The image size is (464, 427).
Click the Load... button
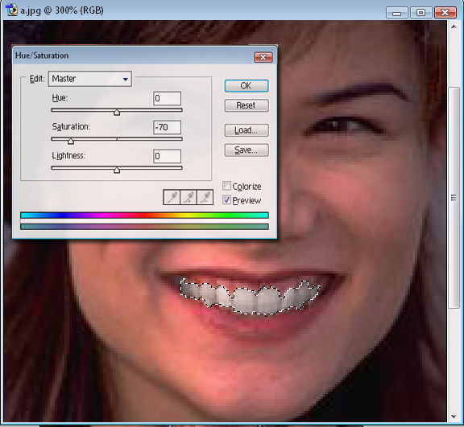pos(246,130)
